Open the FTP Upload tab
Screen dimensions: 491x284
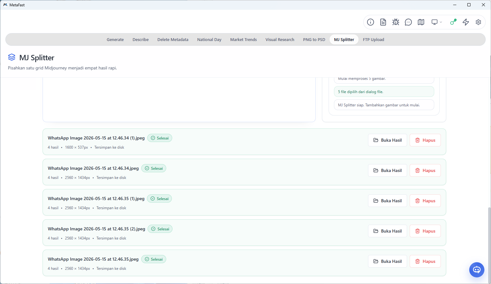coord(373,39)
